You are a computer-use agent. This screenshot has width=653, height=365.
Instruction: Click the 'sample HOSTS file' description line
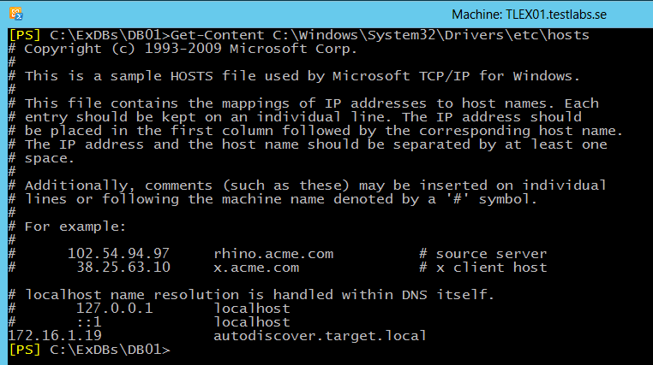[x=294, y=76]
